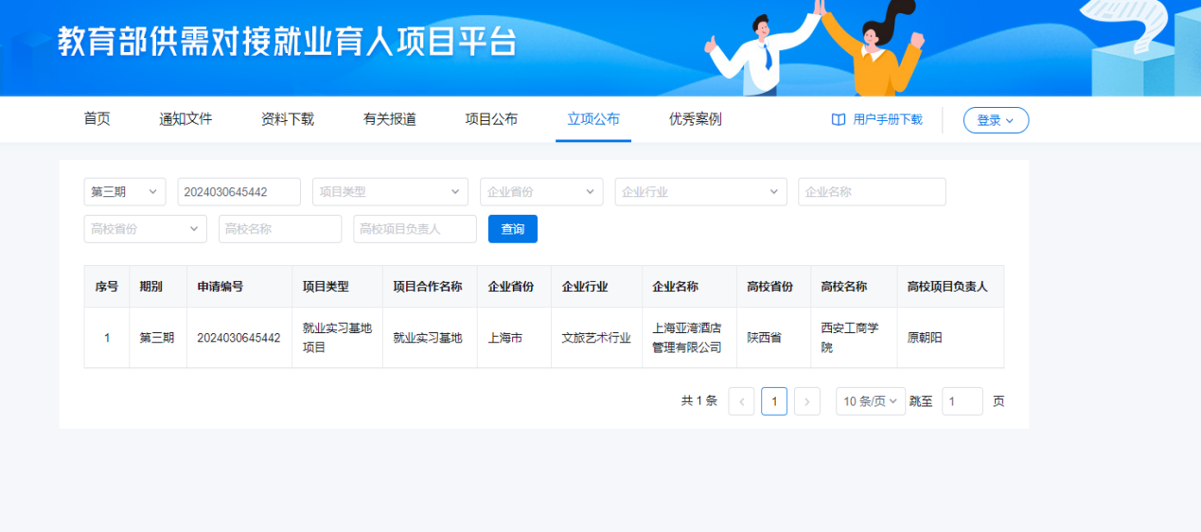The width and height of the screenshot is (1201, 532).
Task: Open the 企业行业 dropdown
Action: point(700,192)
